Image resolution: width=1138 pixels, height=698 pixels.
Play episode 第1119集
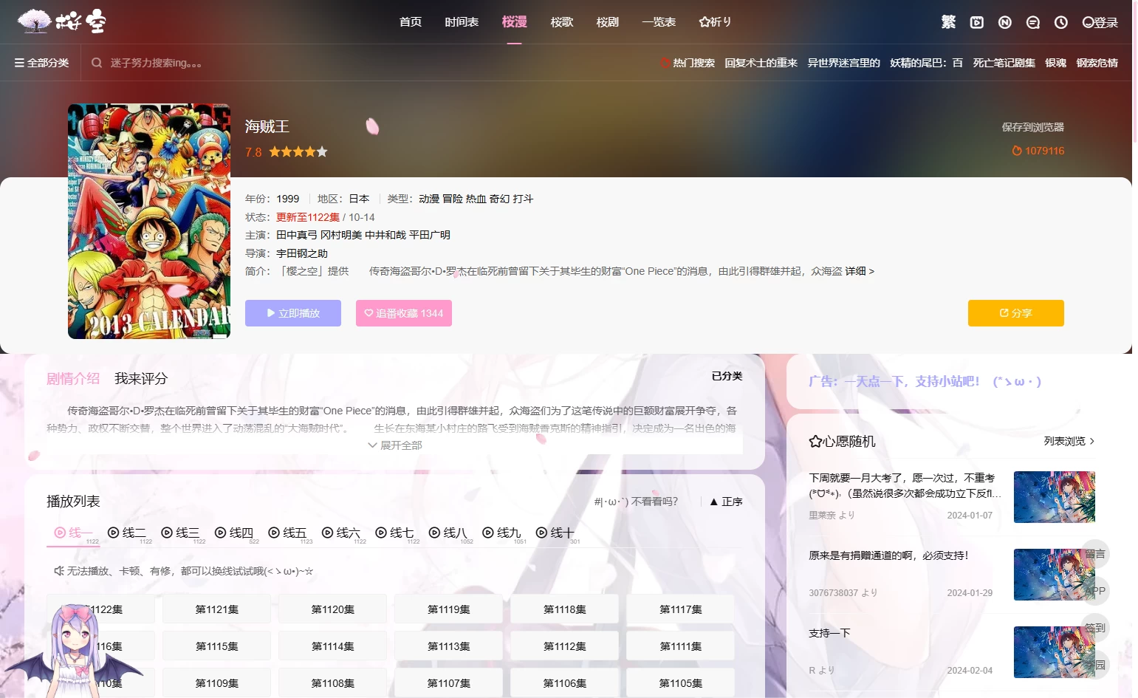(449, 609)
